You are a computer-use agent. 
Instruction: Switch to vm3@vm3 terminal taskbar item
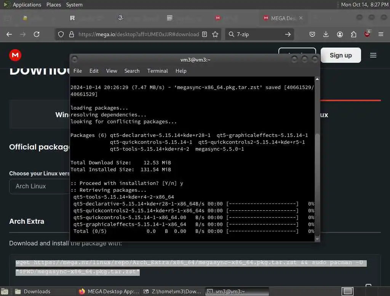pyautogui.click(x=237, y=291)
